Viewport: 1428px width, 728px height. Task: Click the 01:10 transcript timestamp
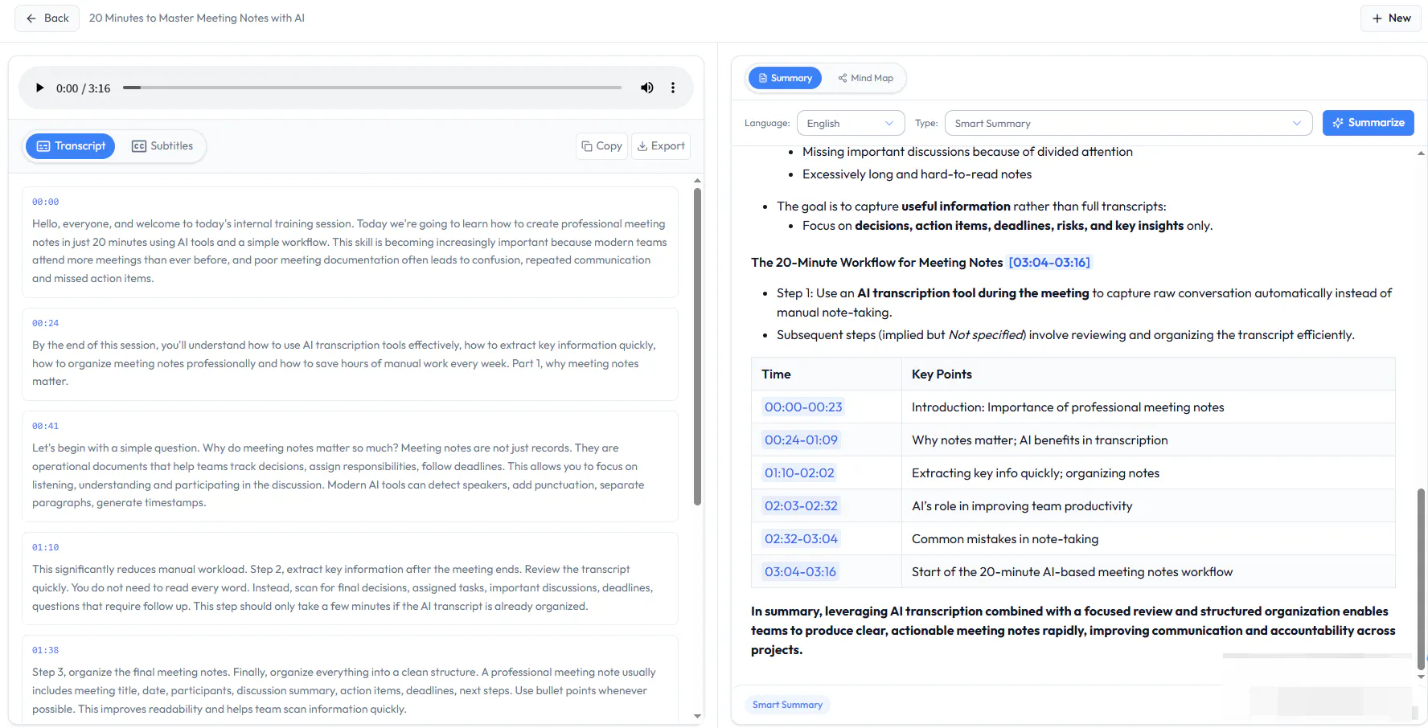(46, 547)
